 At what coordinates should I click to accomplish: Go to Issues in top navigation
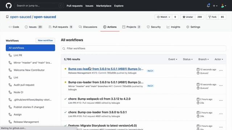coord(89,6)
